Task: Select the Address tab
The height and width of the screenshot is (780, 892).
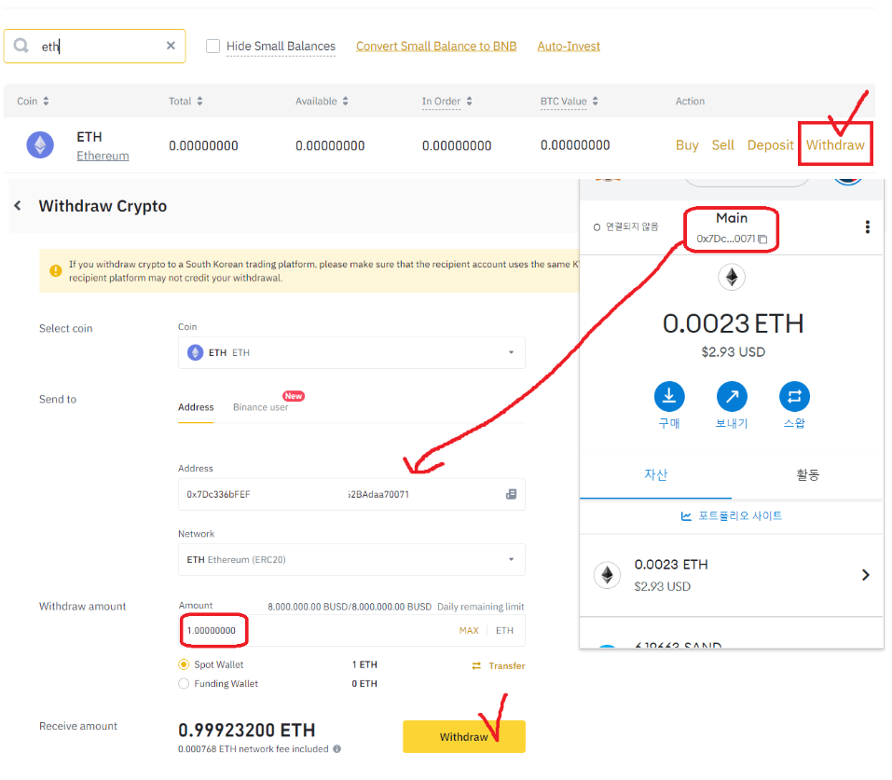Action: pyautogui.click(x=196, y=407)
